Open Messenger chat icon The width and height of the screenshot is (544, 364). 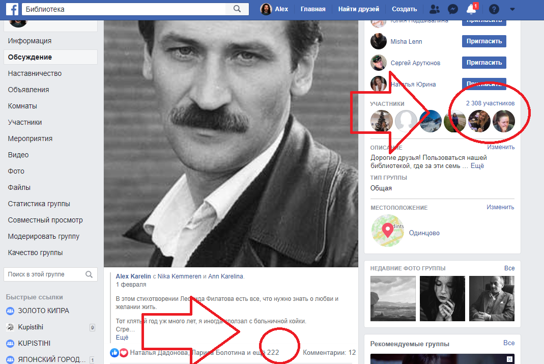tap(452, 9)
